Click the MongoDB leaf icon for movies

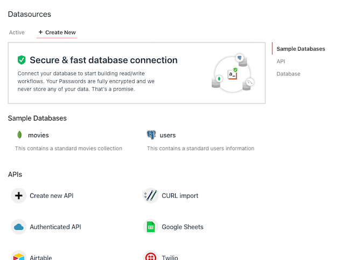[20, 135]
